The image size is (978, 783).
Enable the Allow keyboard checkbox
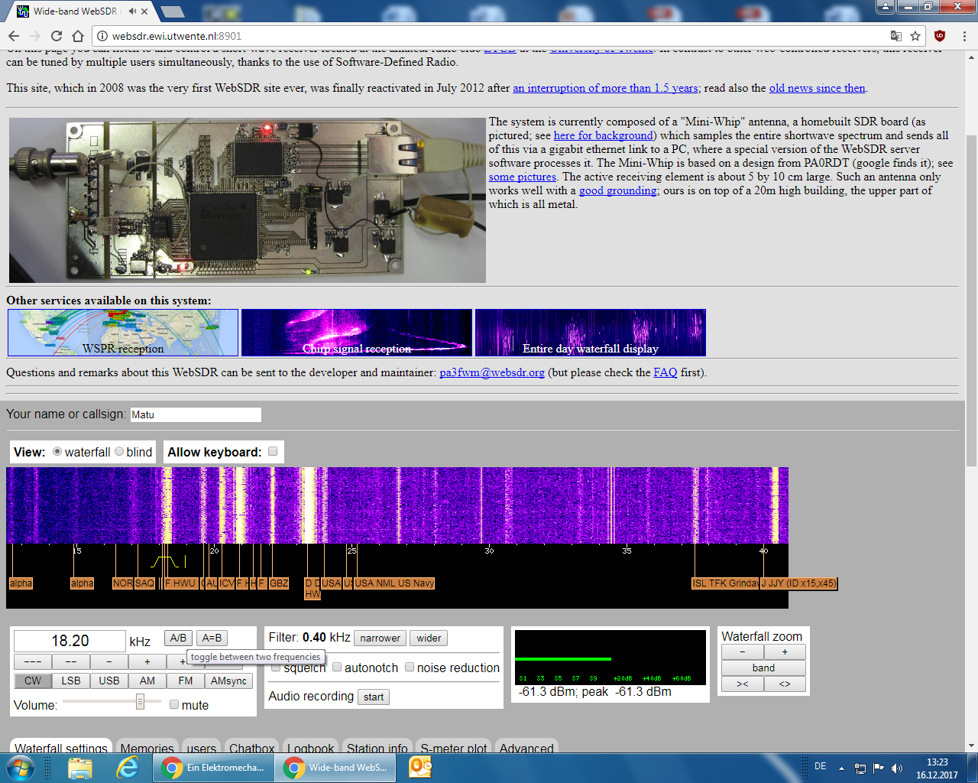tap(273, 451)
